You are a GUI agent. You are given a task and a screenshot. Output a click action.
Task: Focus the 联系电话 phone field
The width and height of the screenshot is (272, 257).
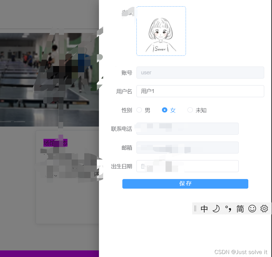187,129
